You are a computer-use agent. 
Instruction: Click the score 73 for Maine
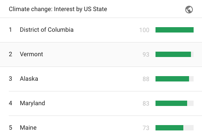pyautogui.click(x=146, y=128)
